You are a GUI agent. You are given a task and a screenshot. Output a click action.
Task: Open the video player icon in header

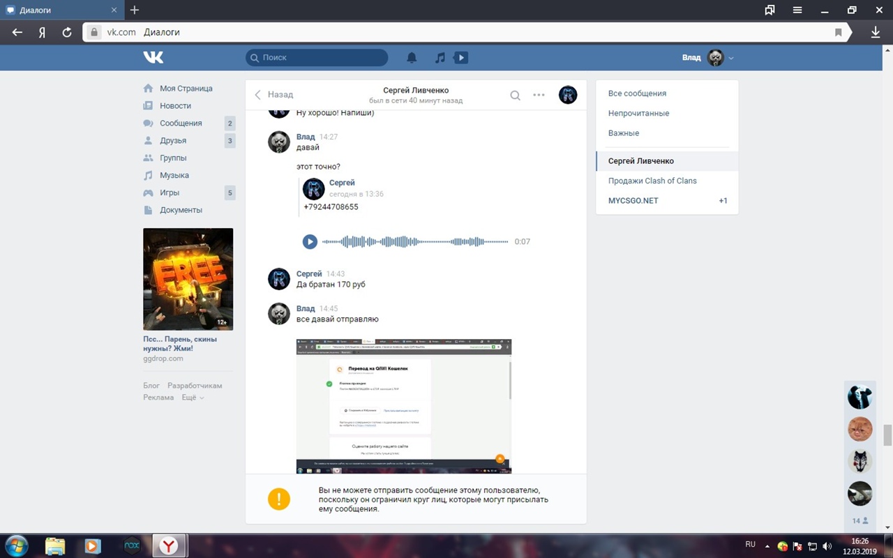click(x=460, y=58)
